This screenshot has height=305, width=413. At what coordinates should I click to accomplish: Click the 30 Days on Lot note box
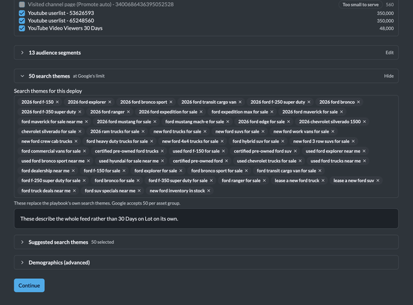point(206,218)
